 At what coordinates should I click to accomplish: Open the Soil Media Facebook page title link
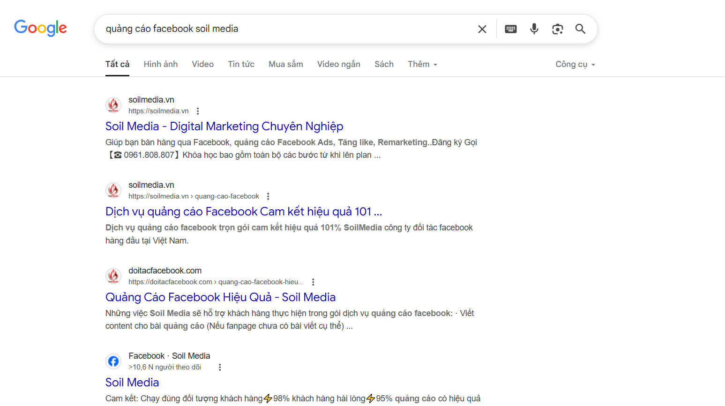[x=132, y=383]
